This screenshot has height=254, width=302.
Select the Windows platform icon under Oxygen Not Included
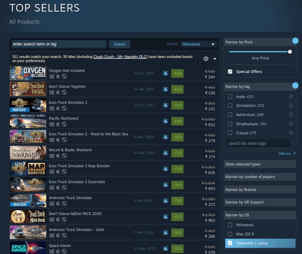(52, 76)
